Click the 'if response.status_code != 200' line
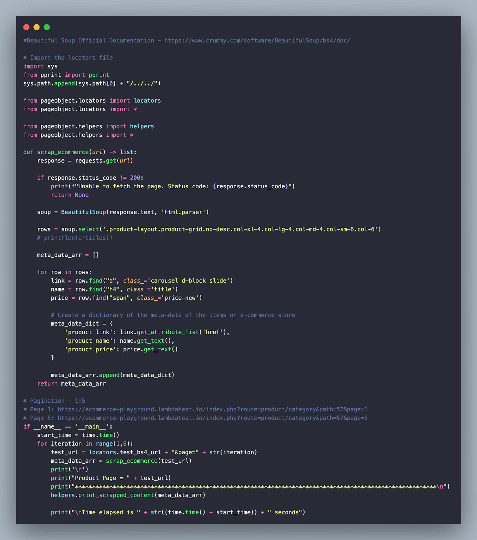 (x=90, y=178)
